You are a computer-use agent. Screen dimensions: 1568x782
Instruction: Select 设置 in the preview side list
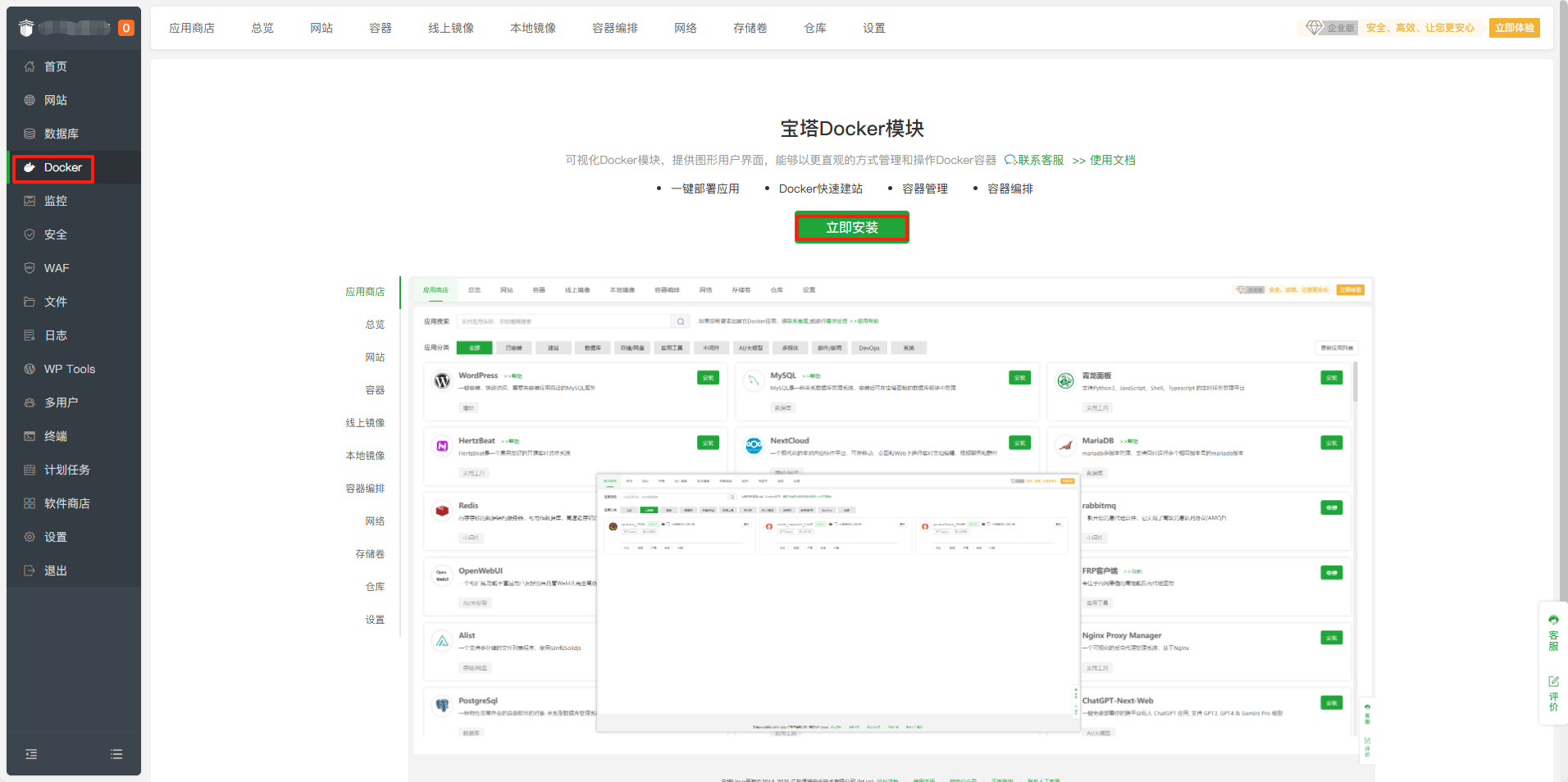[x=375, y=620]
